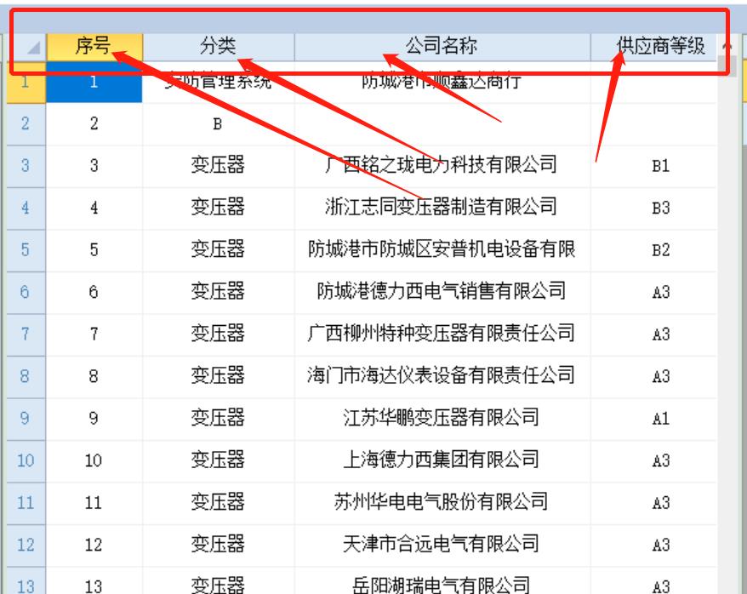The width and height of the screenshot is (747, 594).
Task: Select row header 11
Action: pyautogui.click(x=26, y=503)
